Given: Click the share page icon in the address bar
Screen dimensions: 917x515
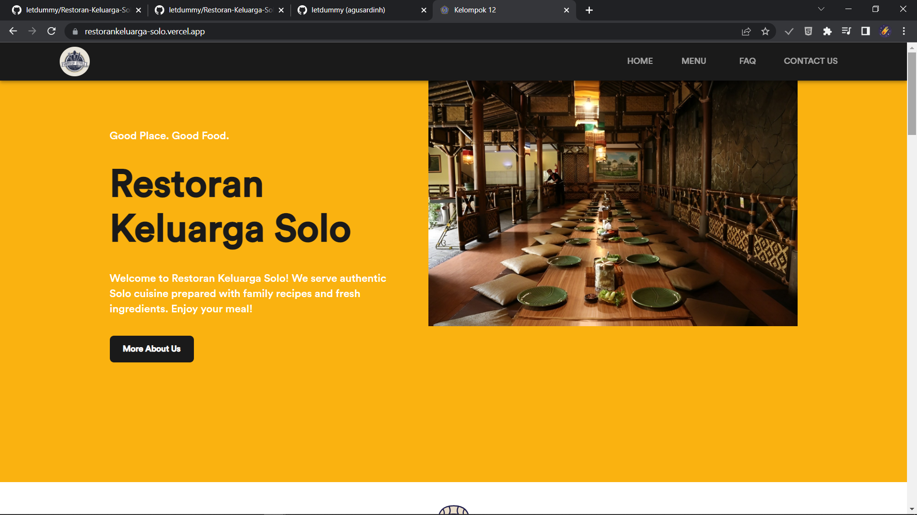Looking at the screenshot, I should click(x=746, y=31).
